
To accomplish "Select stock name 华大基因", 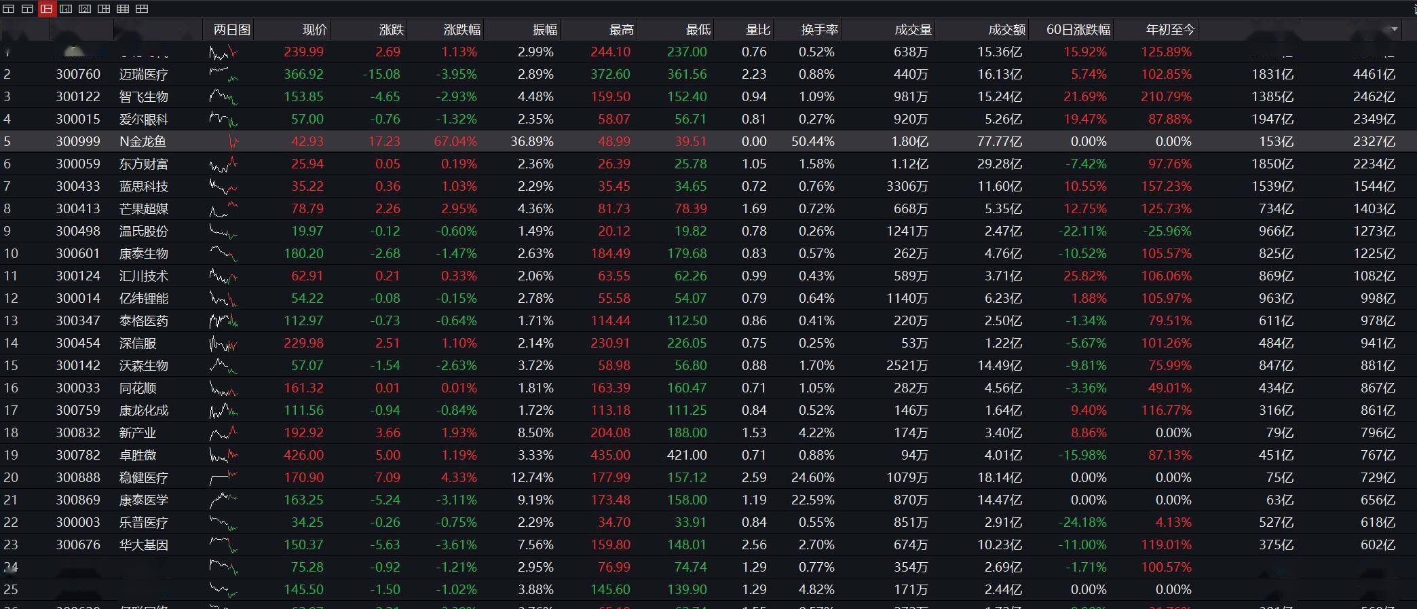I will [144, 545].
